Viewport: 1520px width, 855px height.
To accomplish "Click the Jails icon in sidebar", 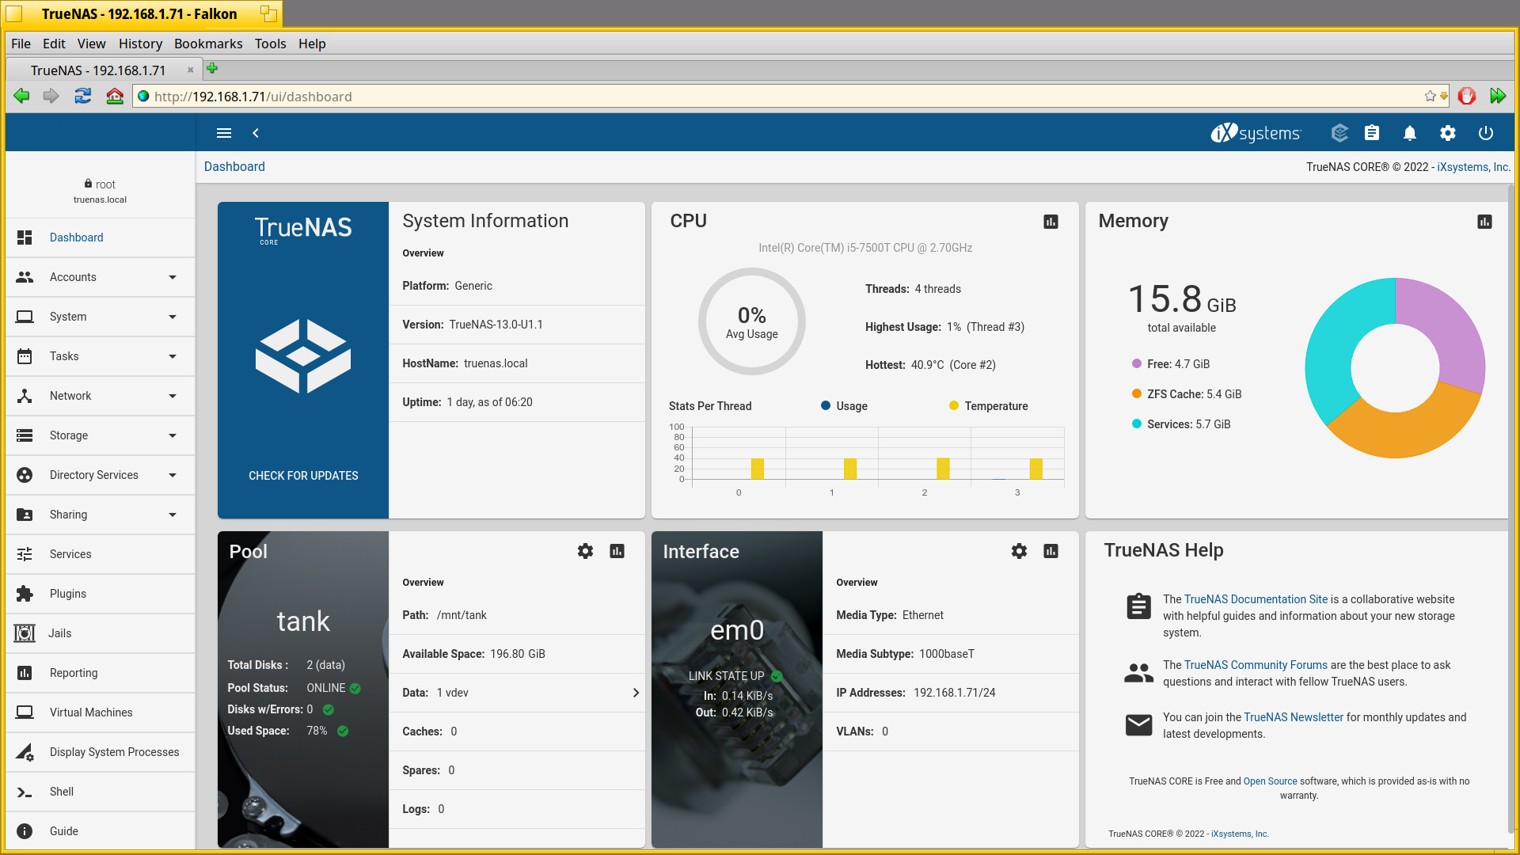I will pos(25,633).
